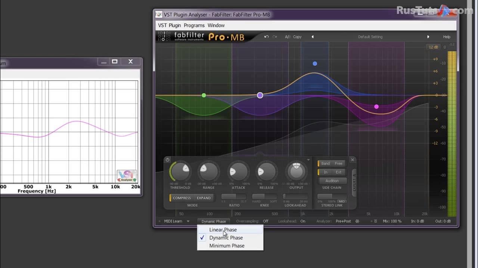Click the Knee slider
Screen dimensions: 478x268
coord(264,197)
